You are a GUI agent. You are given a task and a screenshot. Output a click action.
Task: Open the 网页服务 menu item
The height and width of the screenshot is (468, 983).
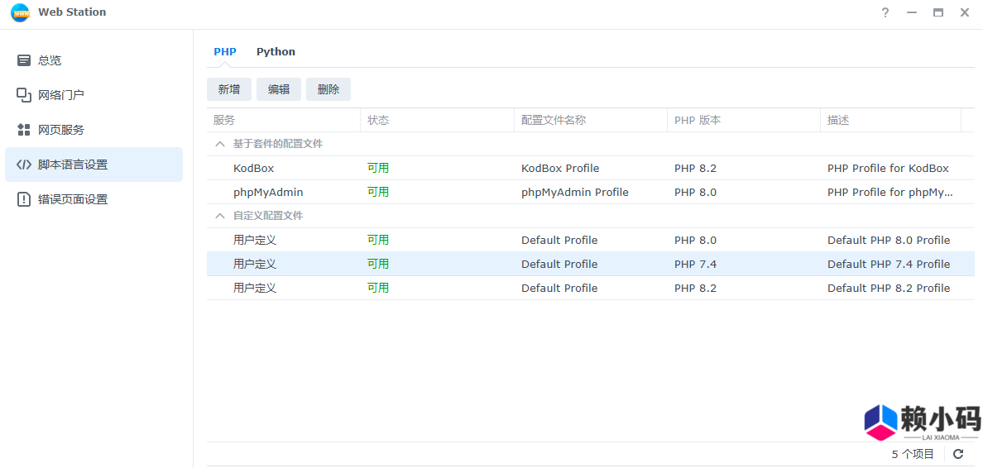[x=94, y=131]
